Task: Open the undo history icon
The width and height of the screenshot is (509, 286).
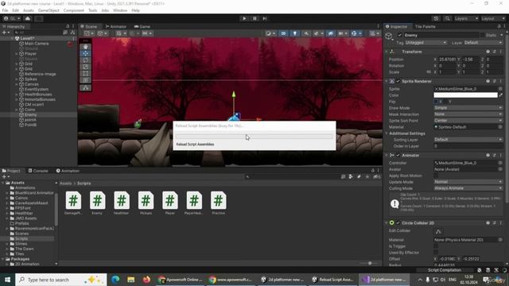Action: pyautogui.click(x=436, y=18)
